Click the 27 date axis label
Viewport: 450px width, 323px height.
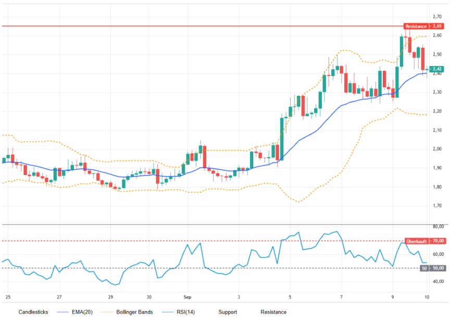pos(59,297)
